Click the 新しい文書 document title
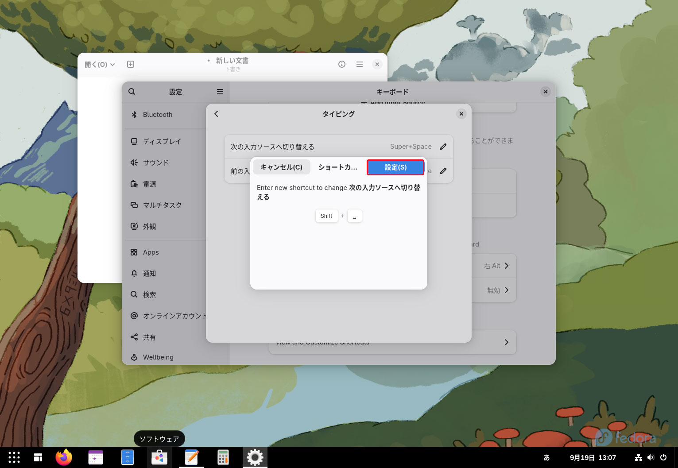Image resolution: width=678 pixels, height=468 pixels. (232, 61)
